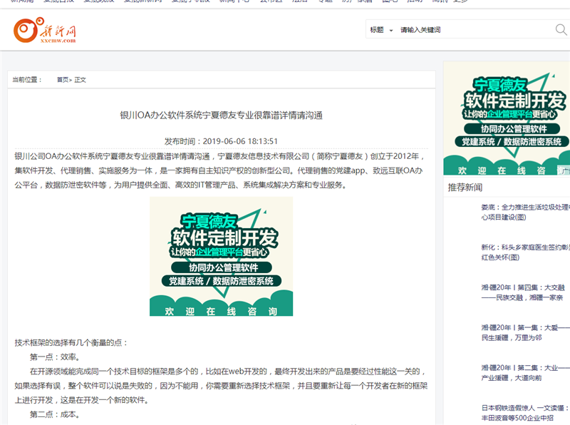Open the 宁夏德友 banner image in the article
Viewport: 570px width, 425px height.
point(221,257)
